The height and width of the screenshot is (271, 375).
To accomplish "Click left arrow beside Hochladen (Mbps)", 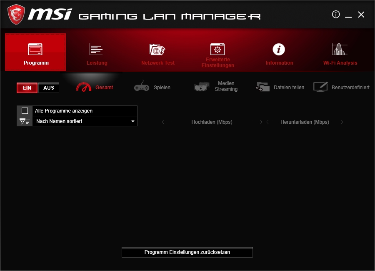I will [163, 122].
